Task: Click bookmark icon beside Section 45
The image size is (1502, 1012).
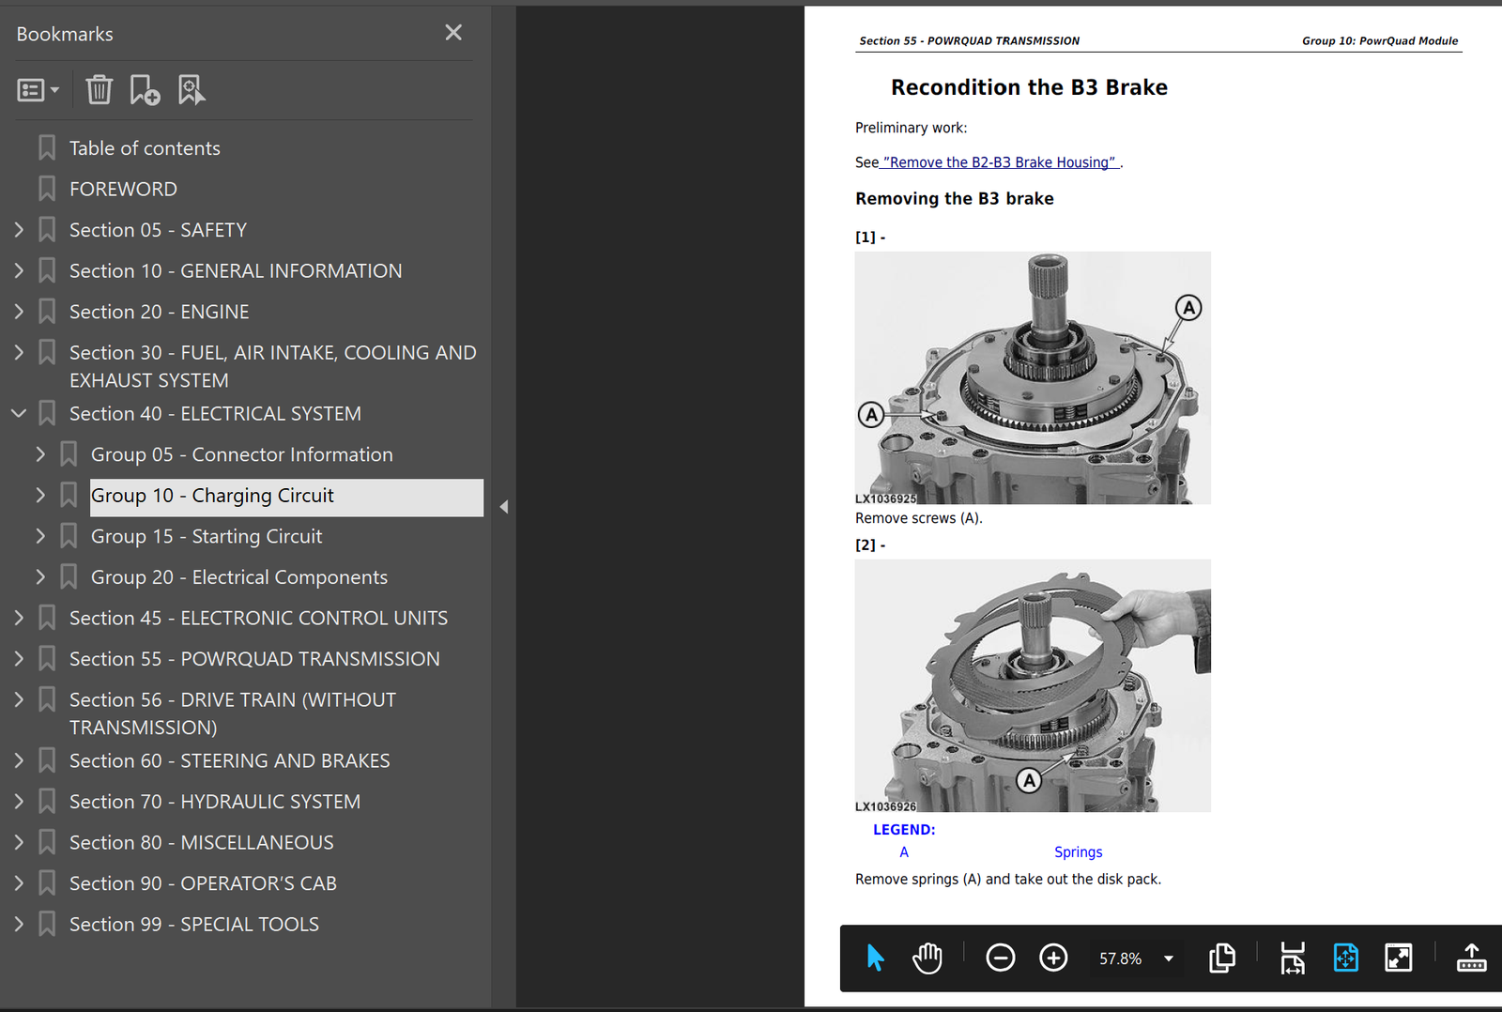Action: coord(47,618)
